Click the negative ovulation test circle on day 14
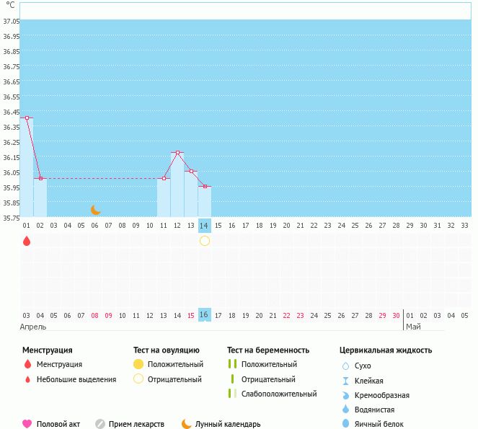The height and width of the screenshot is (429, 478). [205, 241]
